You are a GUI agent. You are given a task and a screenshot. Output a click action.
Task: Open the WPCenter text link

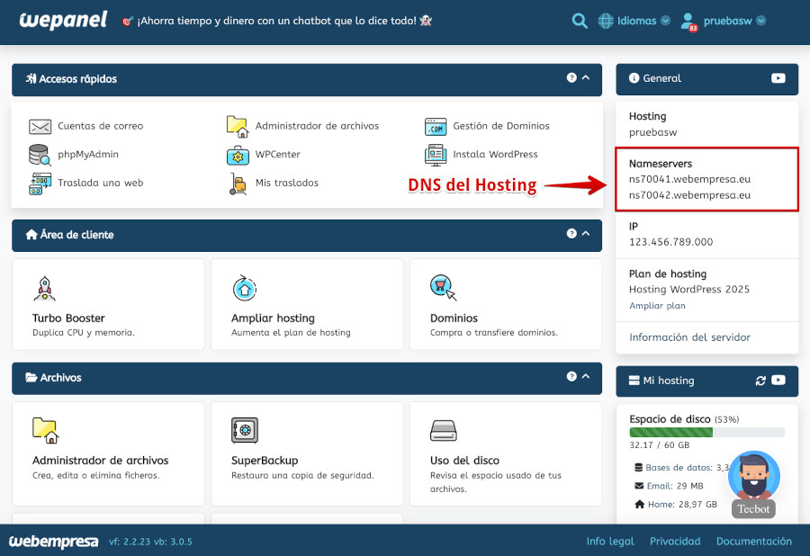tap(277, 155)
